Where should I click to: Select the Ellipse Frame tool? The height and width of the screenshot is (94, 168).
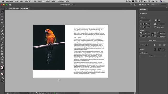click(x=2, y=37)
